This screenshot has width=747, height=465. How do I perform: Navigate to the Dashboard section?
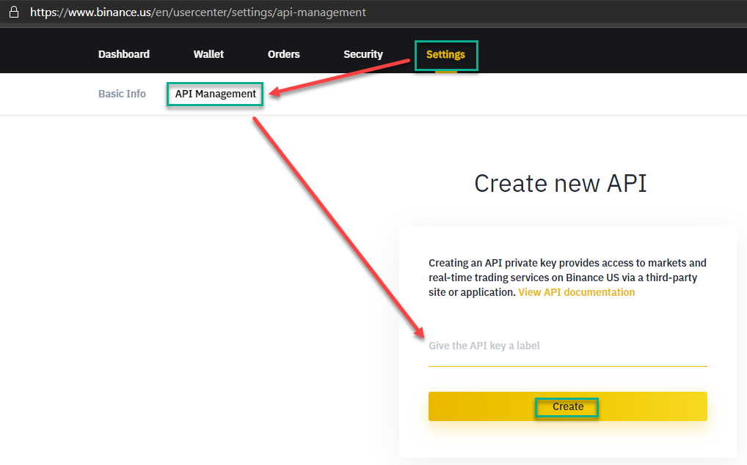[123, 54]
